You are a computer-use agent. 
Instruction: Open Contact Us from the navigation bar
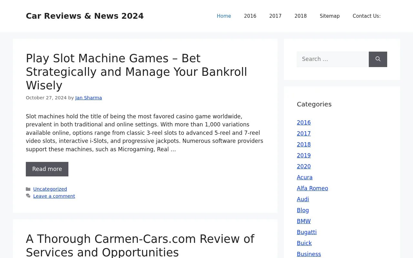(366, 16)
